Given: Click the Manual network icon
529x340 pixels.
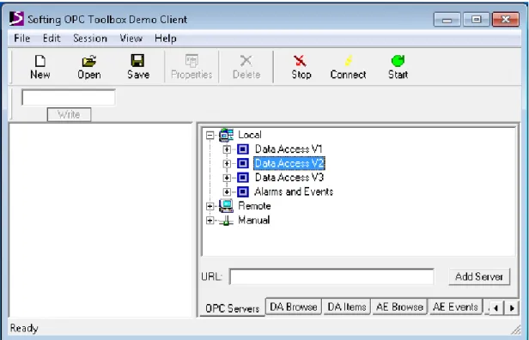Looking at the screenshot, I should (x=226, y=221).
